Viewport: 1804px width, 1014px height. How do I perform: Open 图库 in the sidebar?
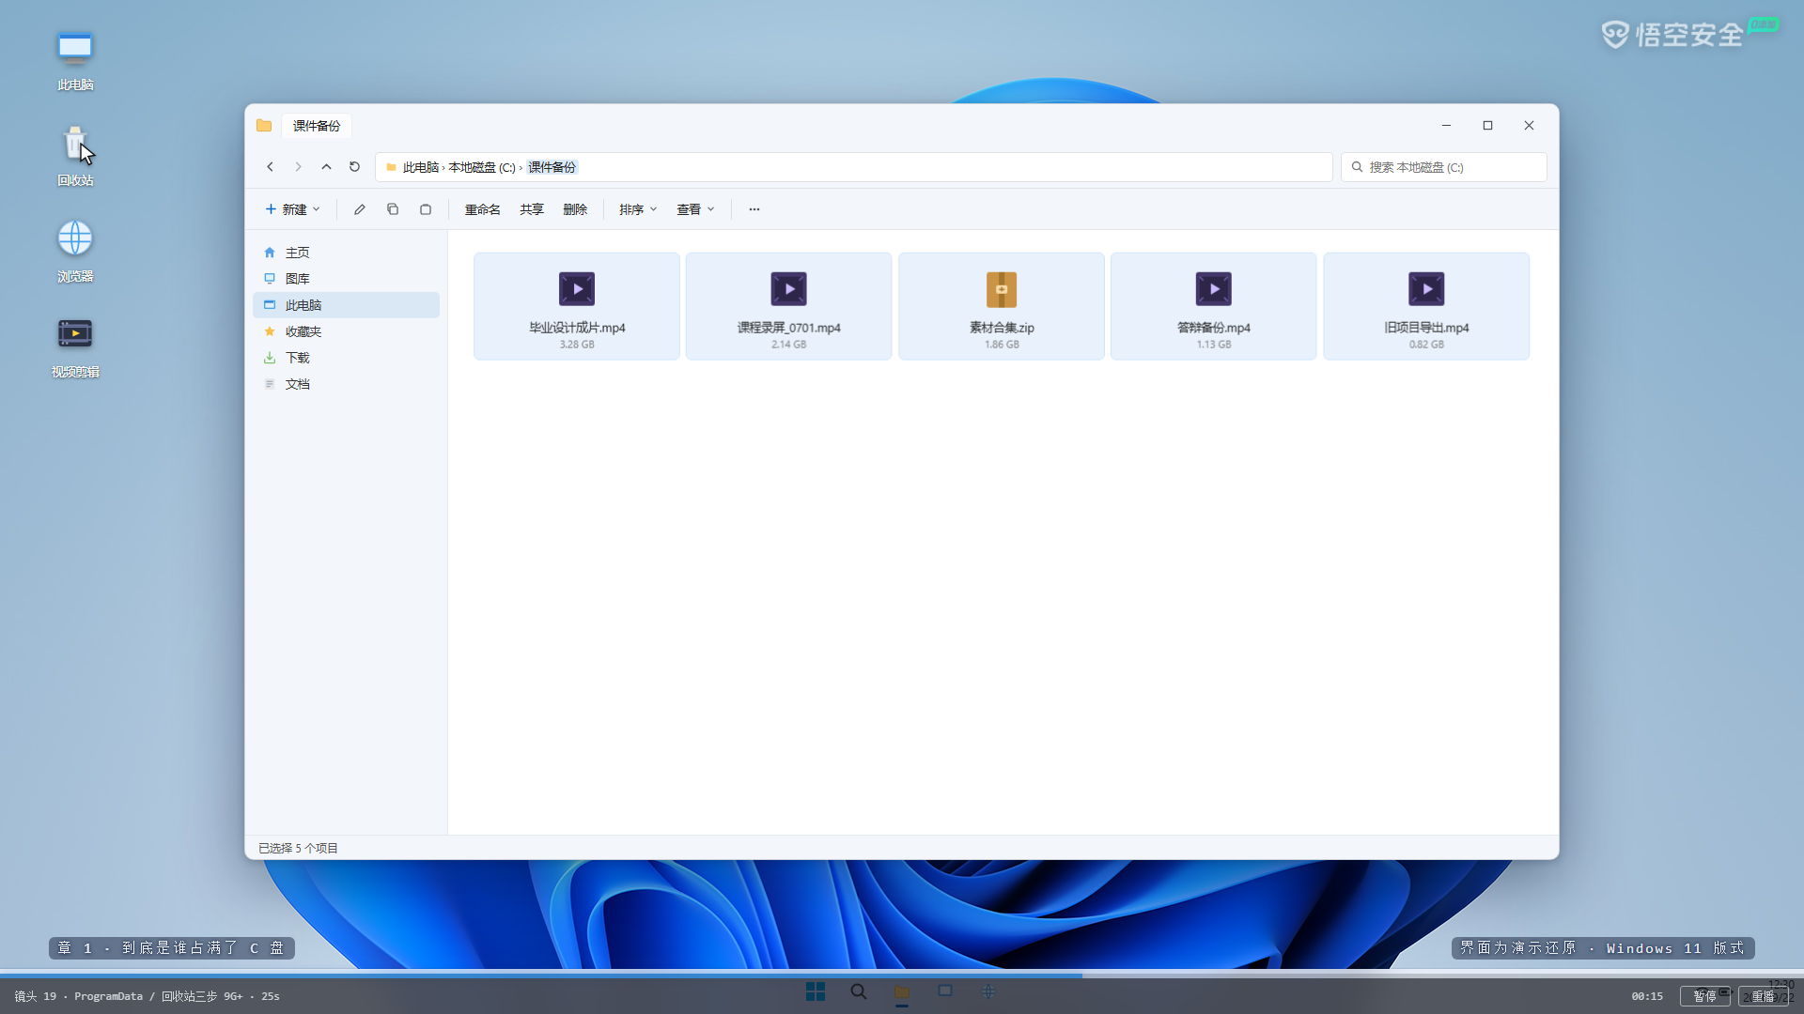point(346,279)
